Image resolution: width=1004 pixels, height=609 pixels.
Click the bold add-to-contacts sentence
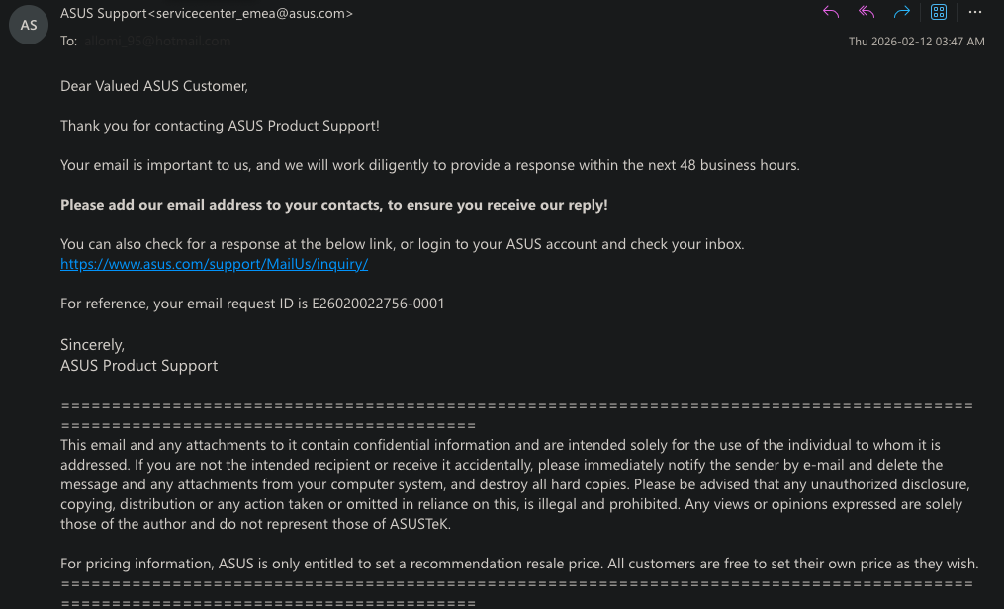click(333, 205)
